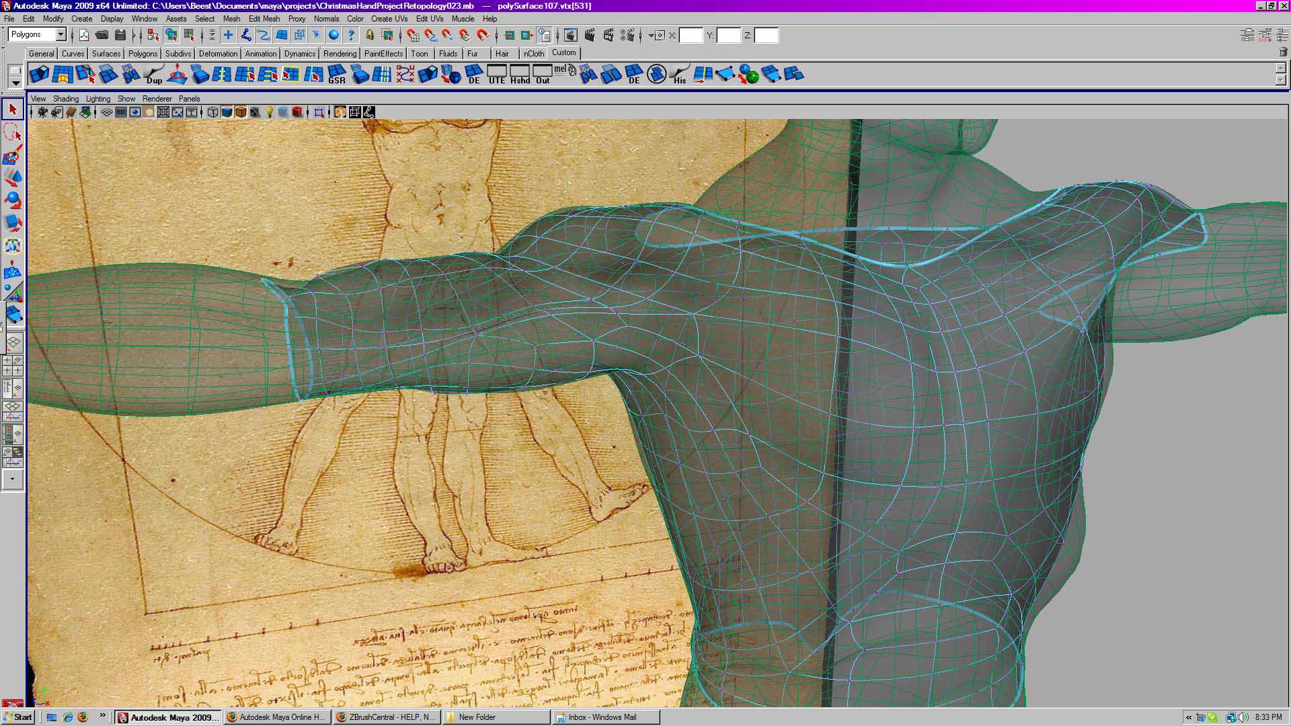Toggle X-Ray display icon in viewport
Image resolution: width=1291 pixels, height=726 pixels.
tap(340, 112)
